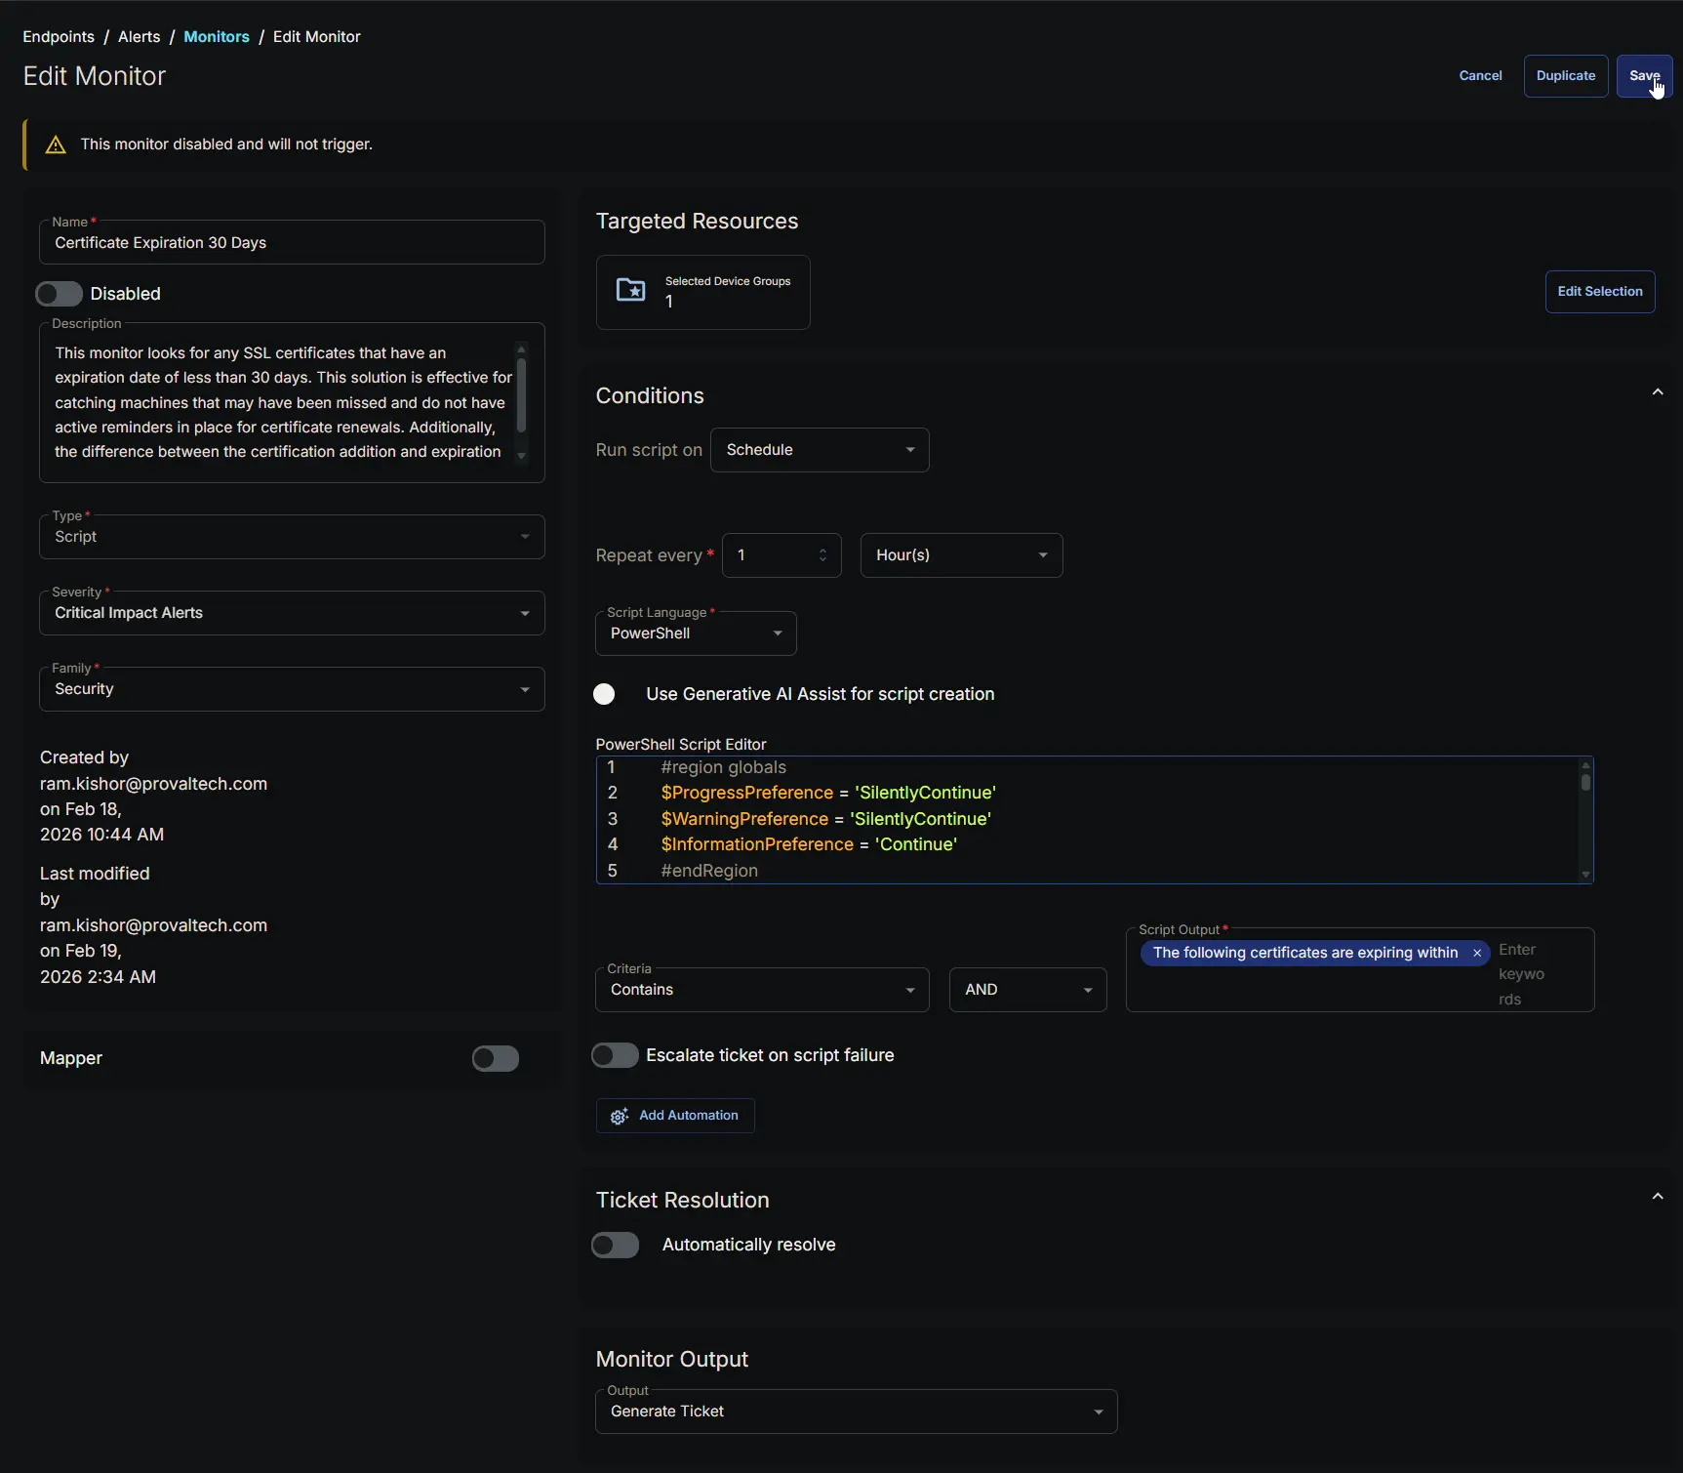Click the gear icon in Add Automation
1683x1473 pixels.
[x=619, y=1116]
